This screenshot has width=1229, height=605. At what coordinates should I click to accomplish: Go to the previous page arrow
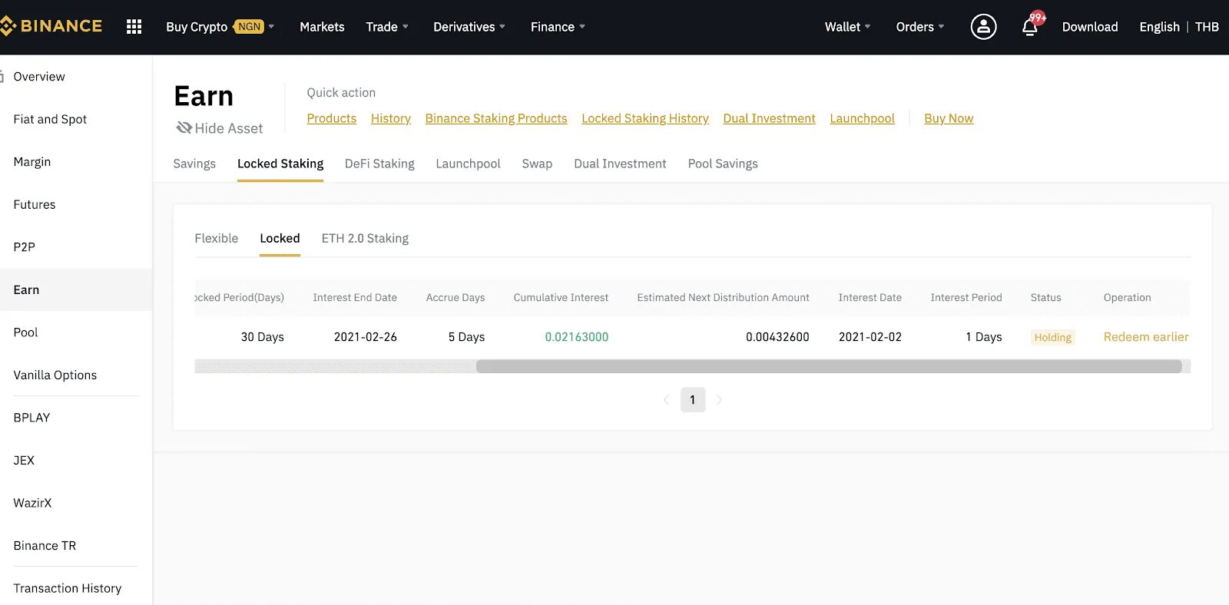point(666,400)
